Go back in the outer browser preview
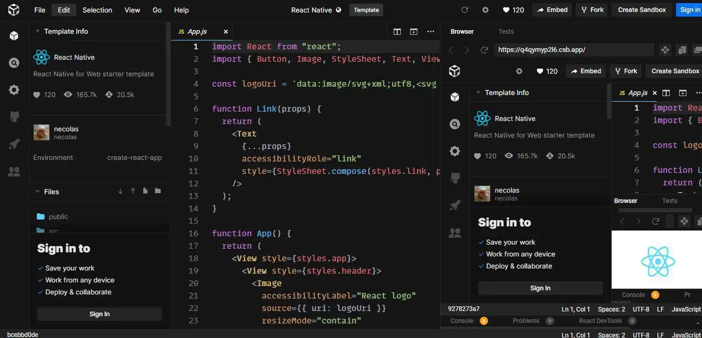This screenshot has height=338, width=702. pos(451,50)
